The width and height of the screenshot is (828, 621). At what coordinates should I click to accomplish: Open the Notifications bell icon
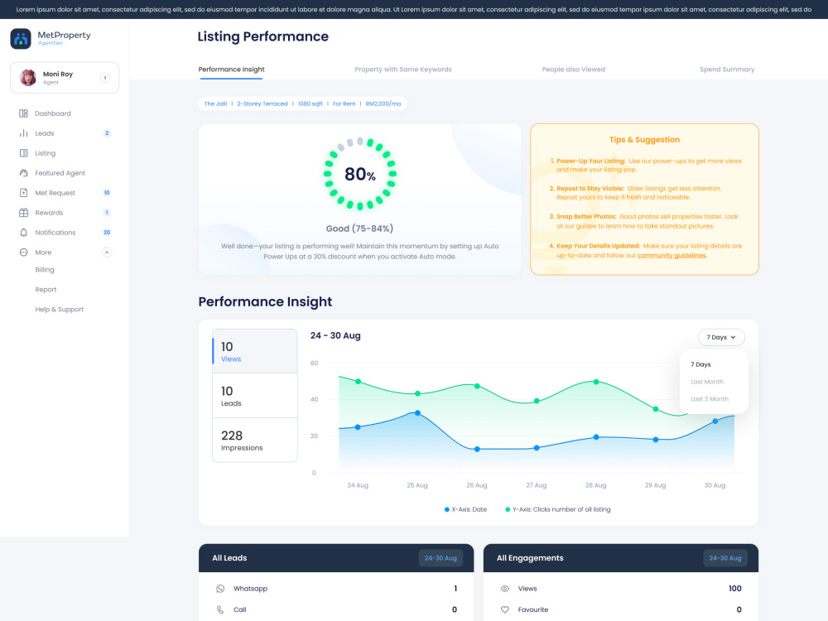(x=23, y=233)
